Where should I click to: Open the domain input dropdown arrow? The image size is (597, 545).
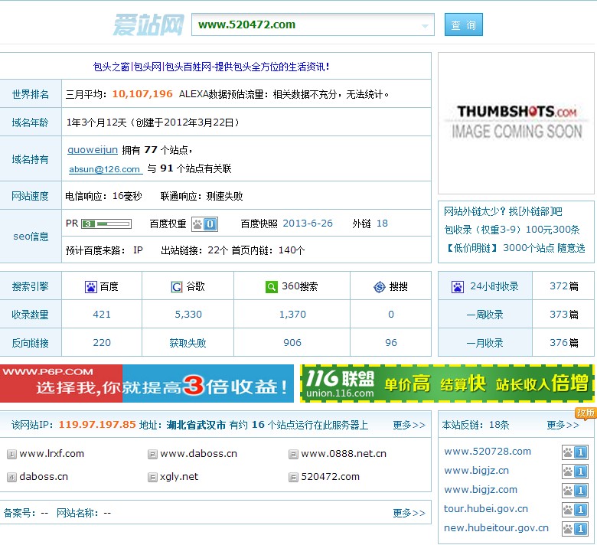coord(425,26)
